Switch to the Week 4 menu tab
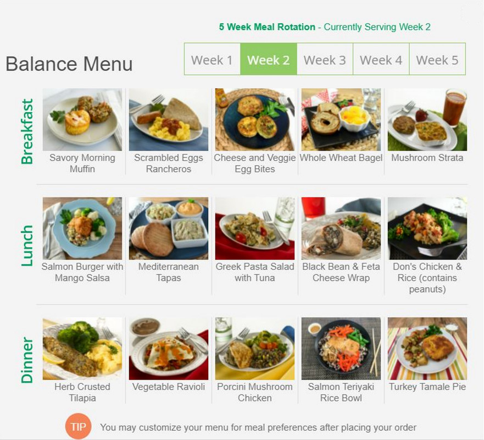 (381, 59)
